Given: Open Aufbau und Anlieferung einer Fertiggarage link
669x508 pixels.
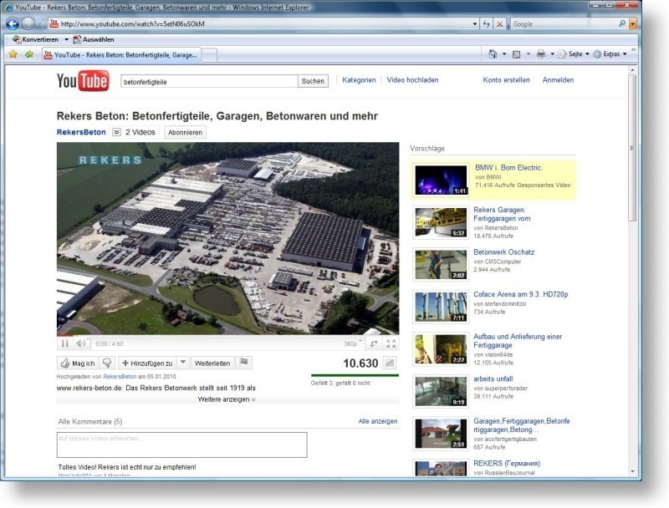Looking at the screenshot, I should click(x=518, y=341).
